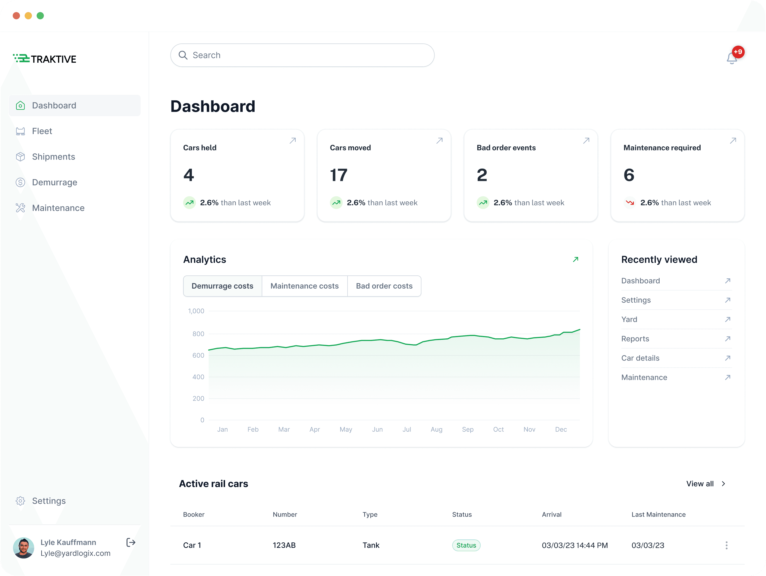Click the notification bell icon
The image size is (766, 576).
pos(731,59)
